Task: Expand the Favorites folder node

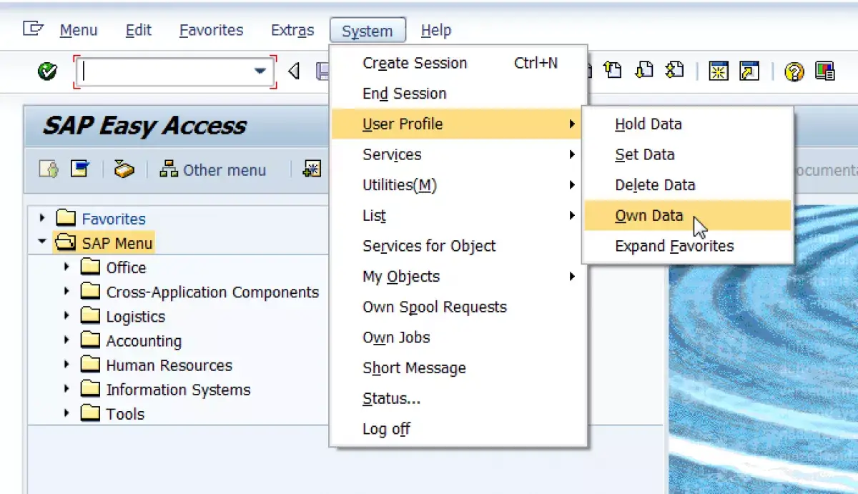Action: 43,218
